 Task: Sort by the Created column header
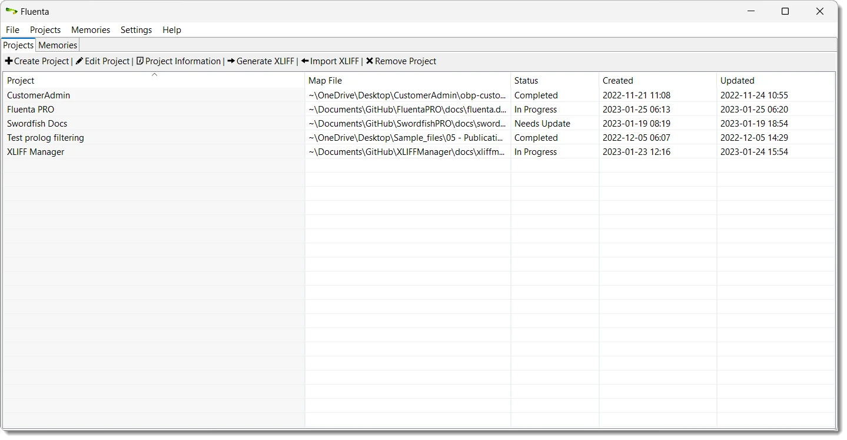pyautogui.click(x=657, y=81)
